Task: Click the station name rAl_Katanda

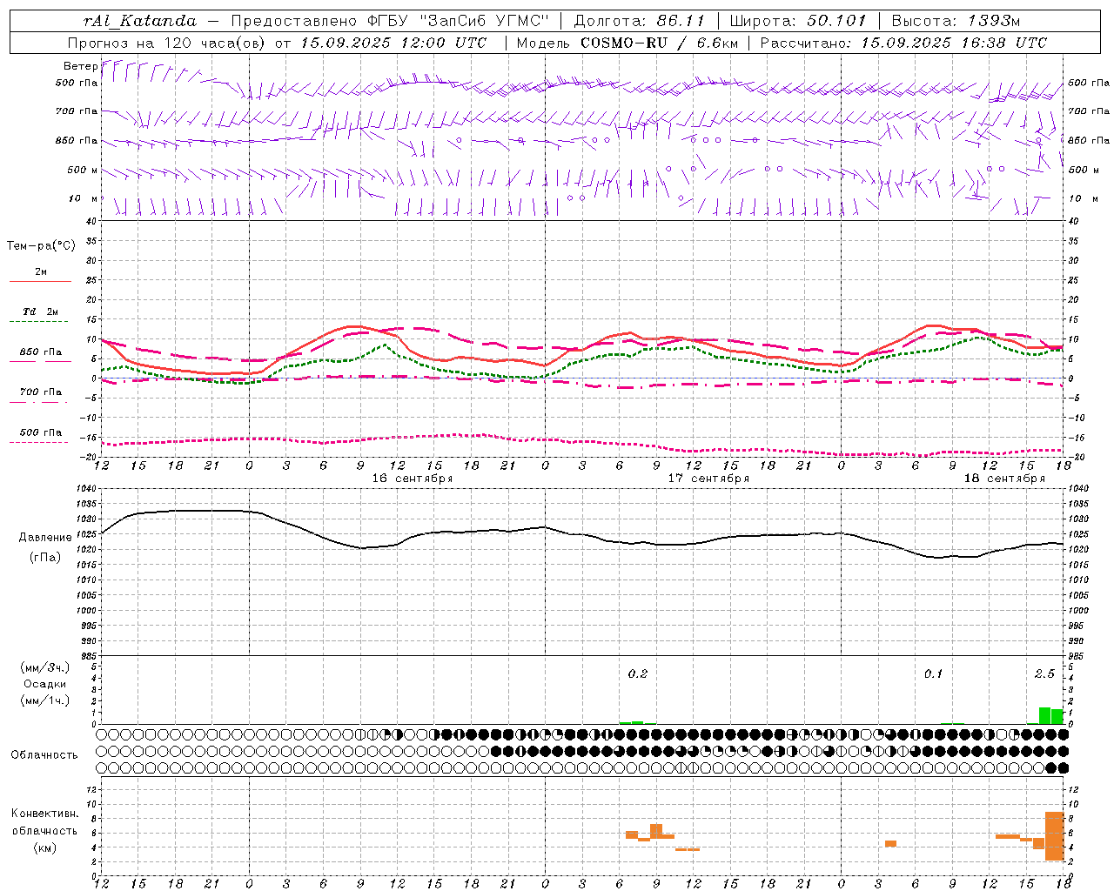Action: click(140, 21)
